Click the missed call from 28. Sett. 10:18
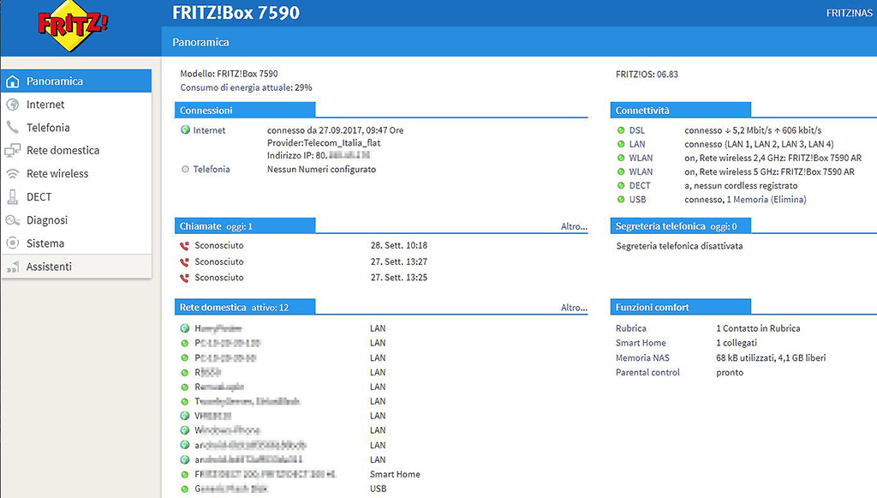The image size is (877, 498). click(x=219, y=246)
